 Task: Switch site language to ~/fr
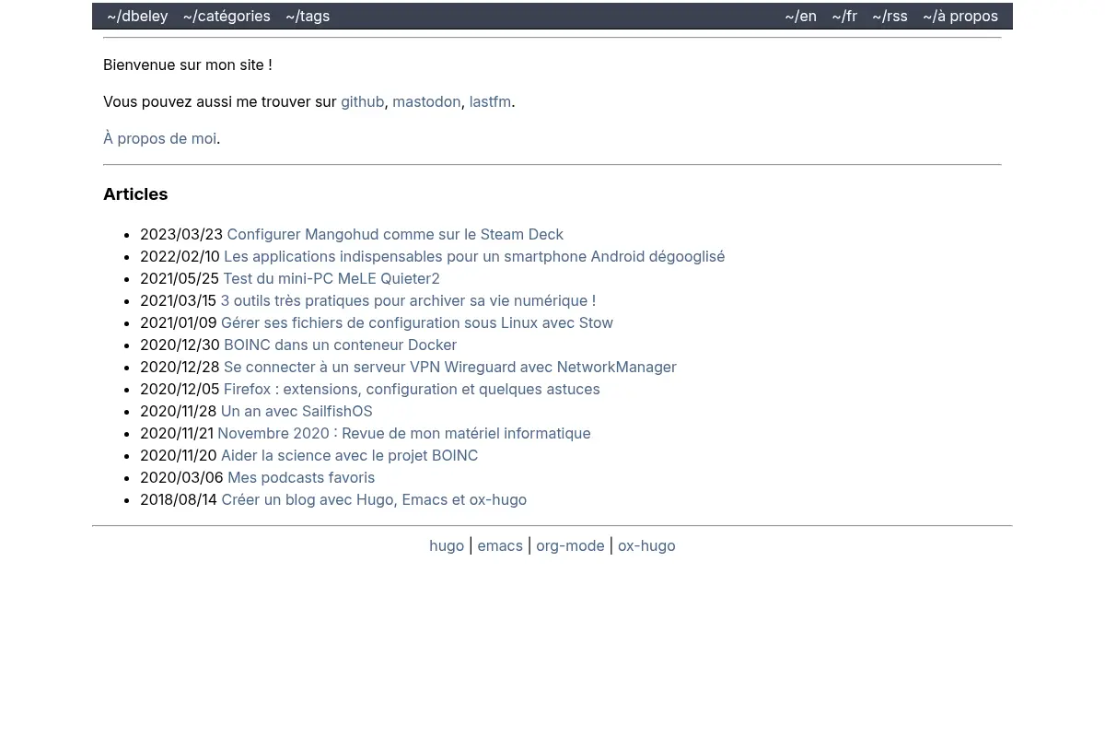[x=844, y=16]
